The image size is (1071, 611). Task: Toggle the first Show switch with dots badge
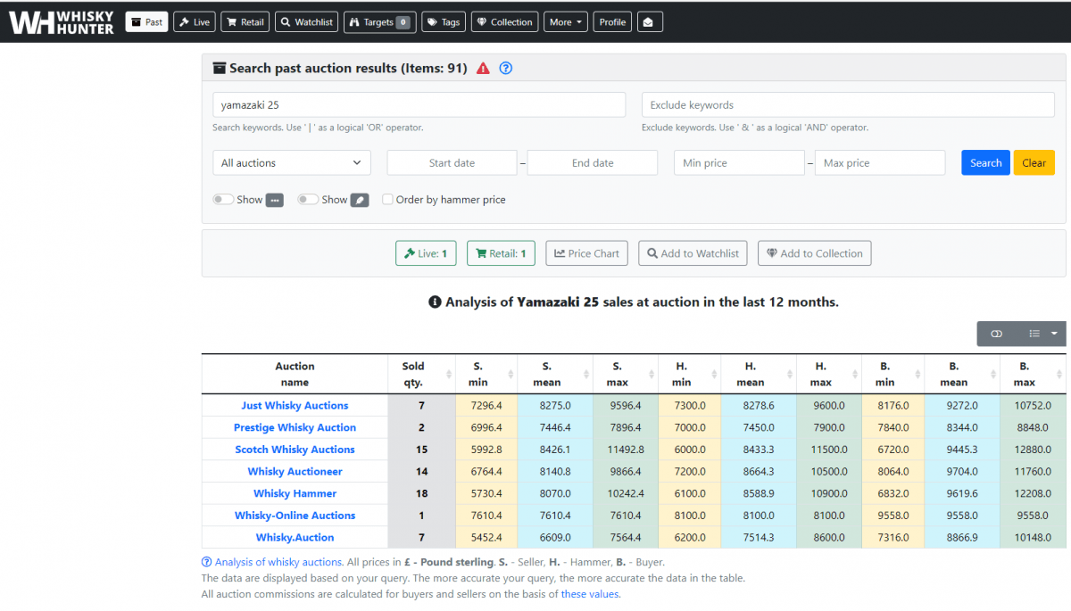(x=223, y=200)
